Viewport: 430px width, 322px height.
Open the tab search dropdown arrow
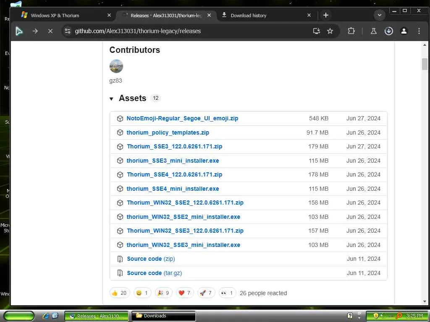point(380,16)
